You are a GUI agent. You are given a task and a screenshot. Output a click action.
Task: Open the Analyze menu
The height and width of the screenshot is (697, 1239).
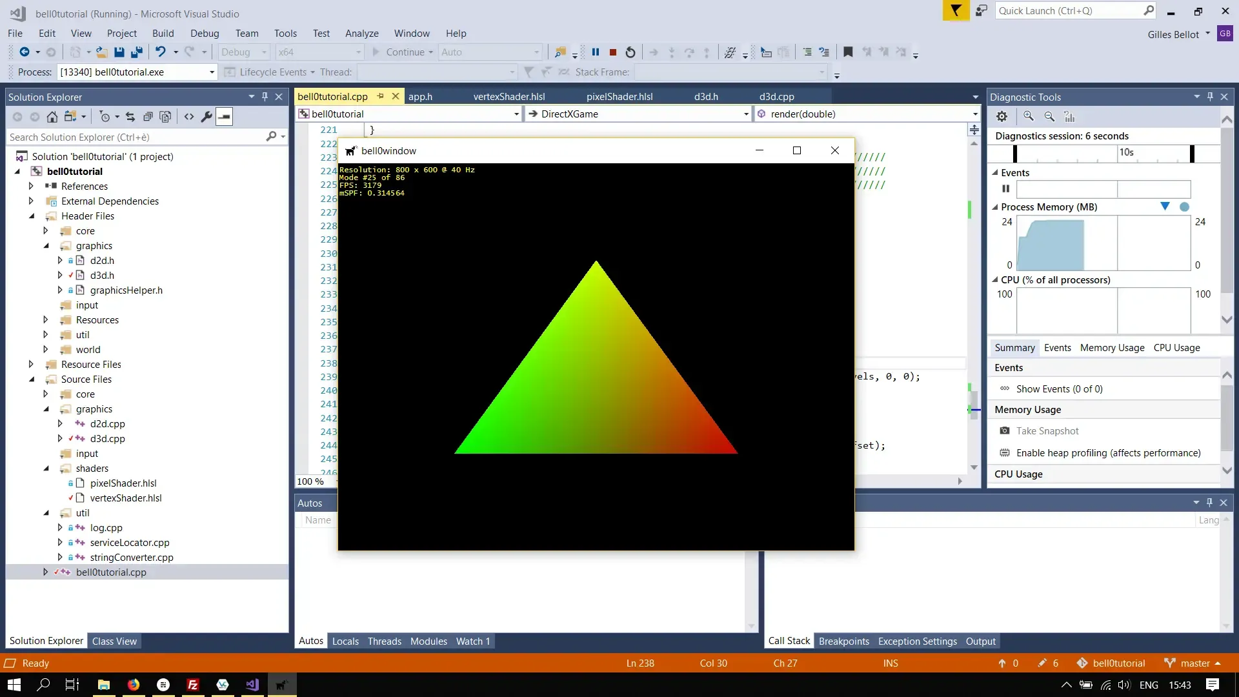361,34
